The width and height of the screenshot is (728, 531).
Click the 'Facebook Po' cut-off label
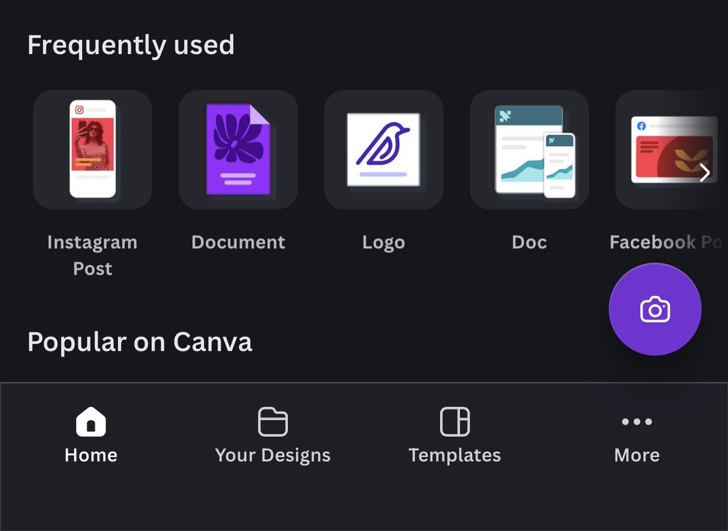(x=669, y=242)
